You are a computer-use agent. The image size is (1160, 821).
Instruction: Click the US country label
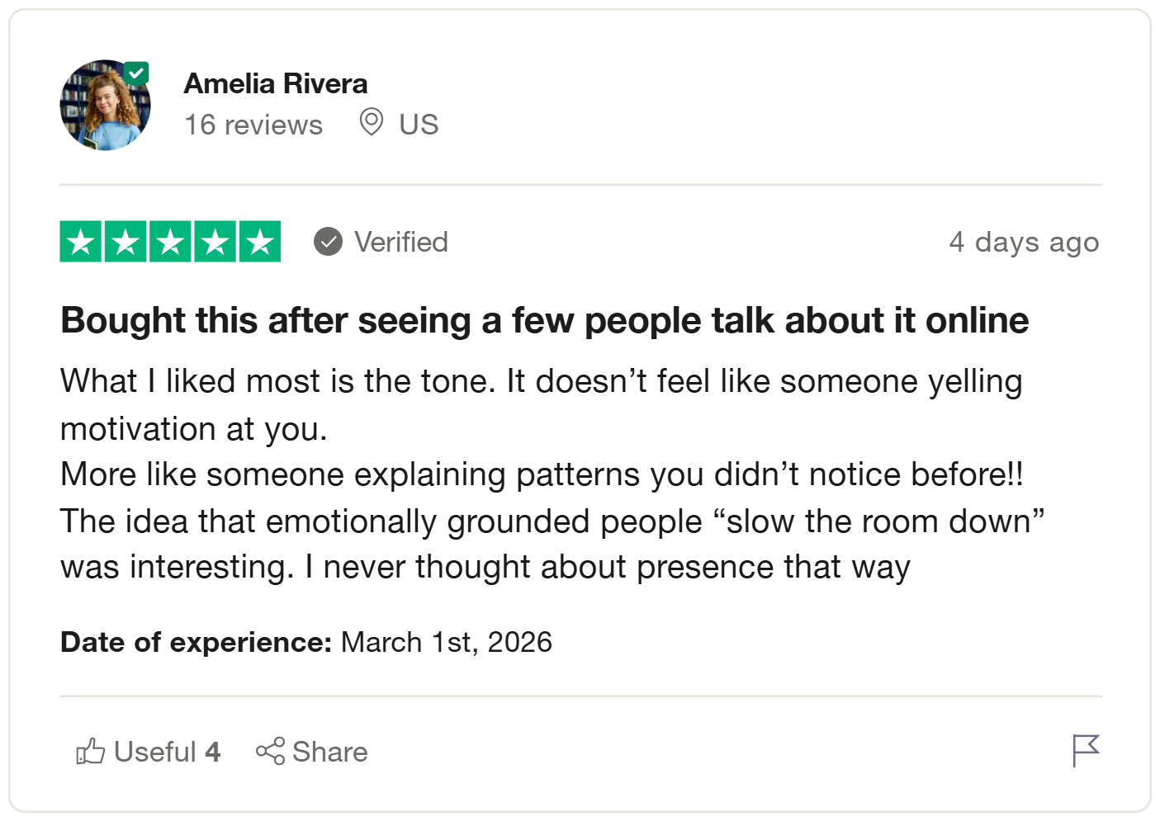click(419, 125)
